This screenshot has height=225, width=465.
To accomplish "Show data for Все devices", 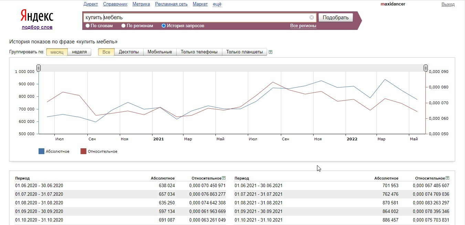I will [x=106, y=52].
